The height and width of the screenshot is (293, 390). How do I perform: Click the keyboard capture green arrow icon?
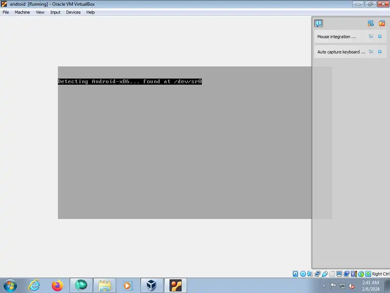[368, 274]
